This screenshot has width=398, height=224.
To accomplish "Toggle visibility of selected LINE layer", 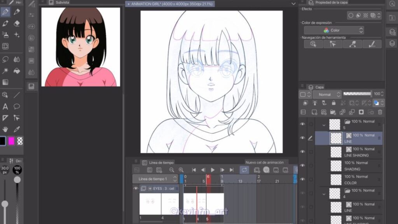I will 302,138.
